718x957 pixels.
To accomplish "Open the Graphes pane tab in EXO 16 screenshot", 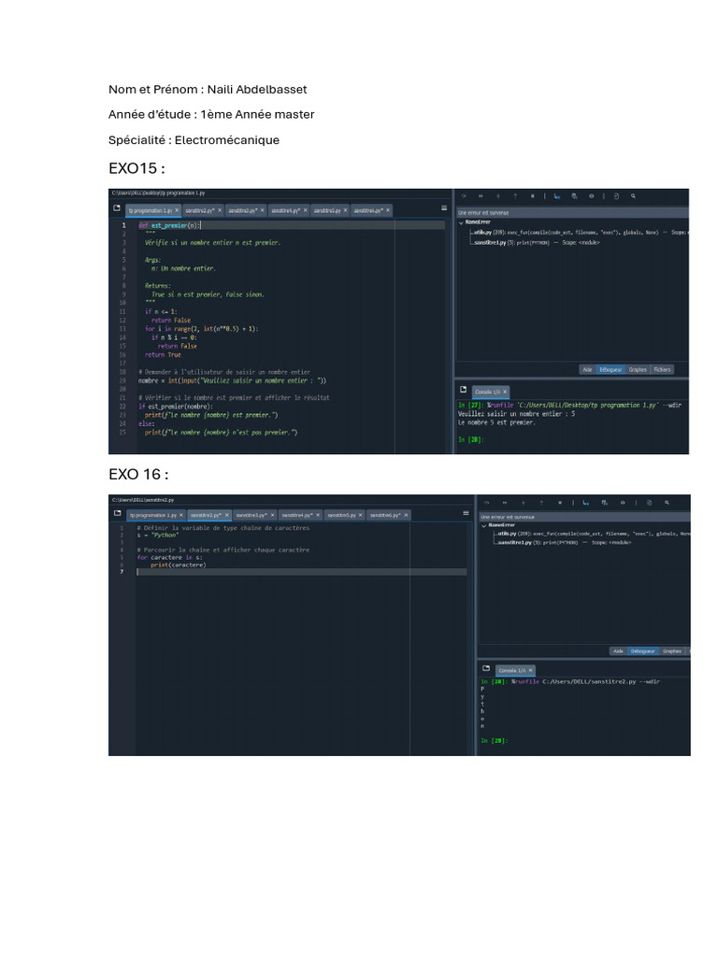I will (x=671, y=651).
